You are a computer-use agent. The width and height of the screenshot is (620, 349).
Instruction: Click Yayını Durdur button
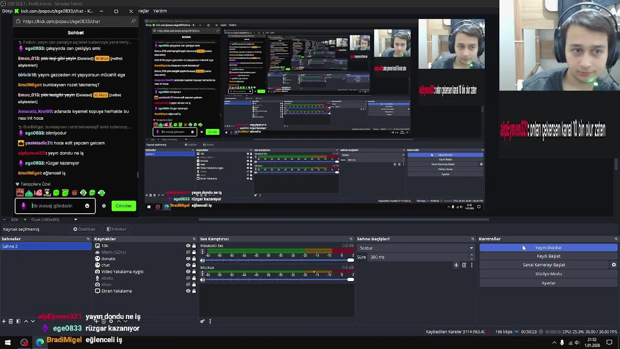548,248
